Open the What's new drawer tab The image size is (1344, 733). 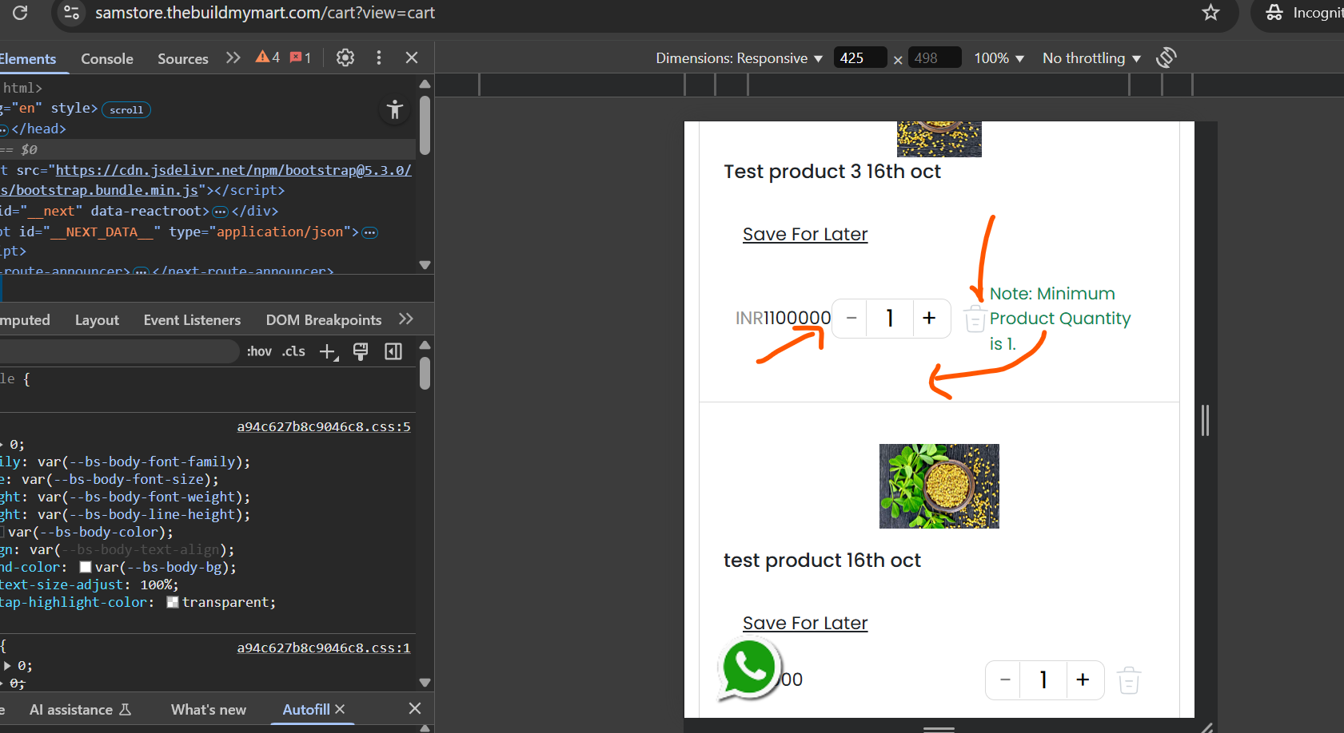coord(209,710)
